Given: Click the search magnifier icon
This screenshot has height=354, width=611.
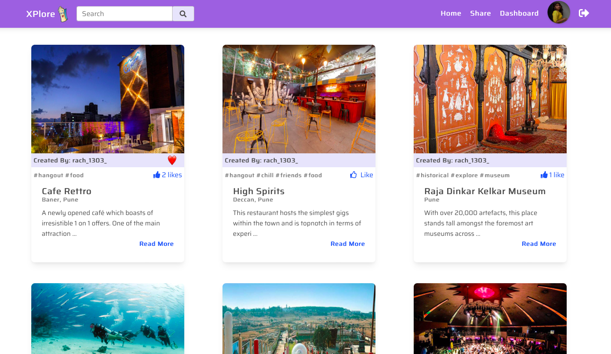Looking at the screenshot, I should 183,13.
